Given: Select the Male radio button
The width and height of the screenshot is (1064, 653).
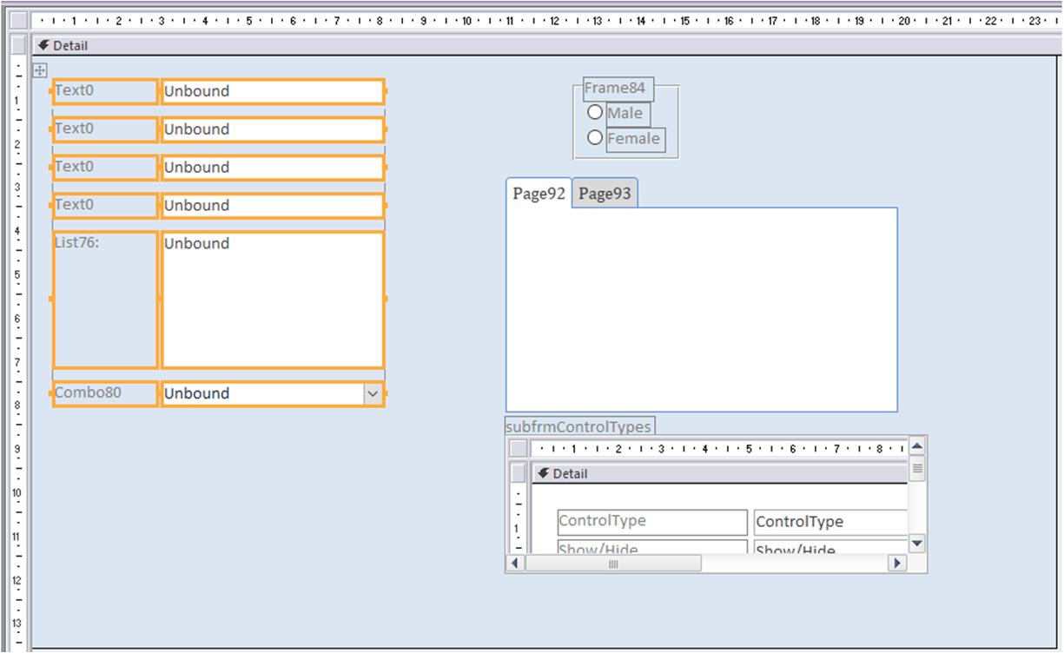Looking at the screenshot, I should point(595,112).
